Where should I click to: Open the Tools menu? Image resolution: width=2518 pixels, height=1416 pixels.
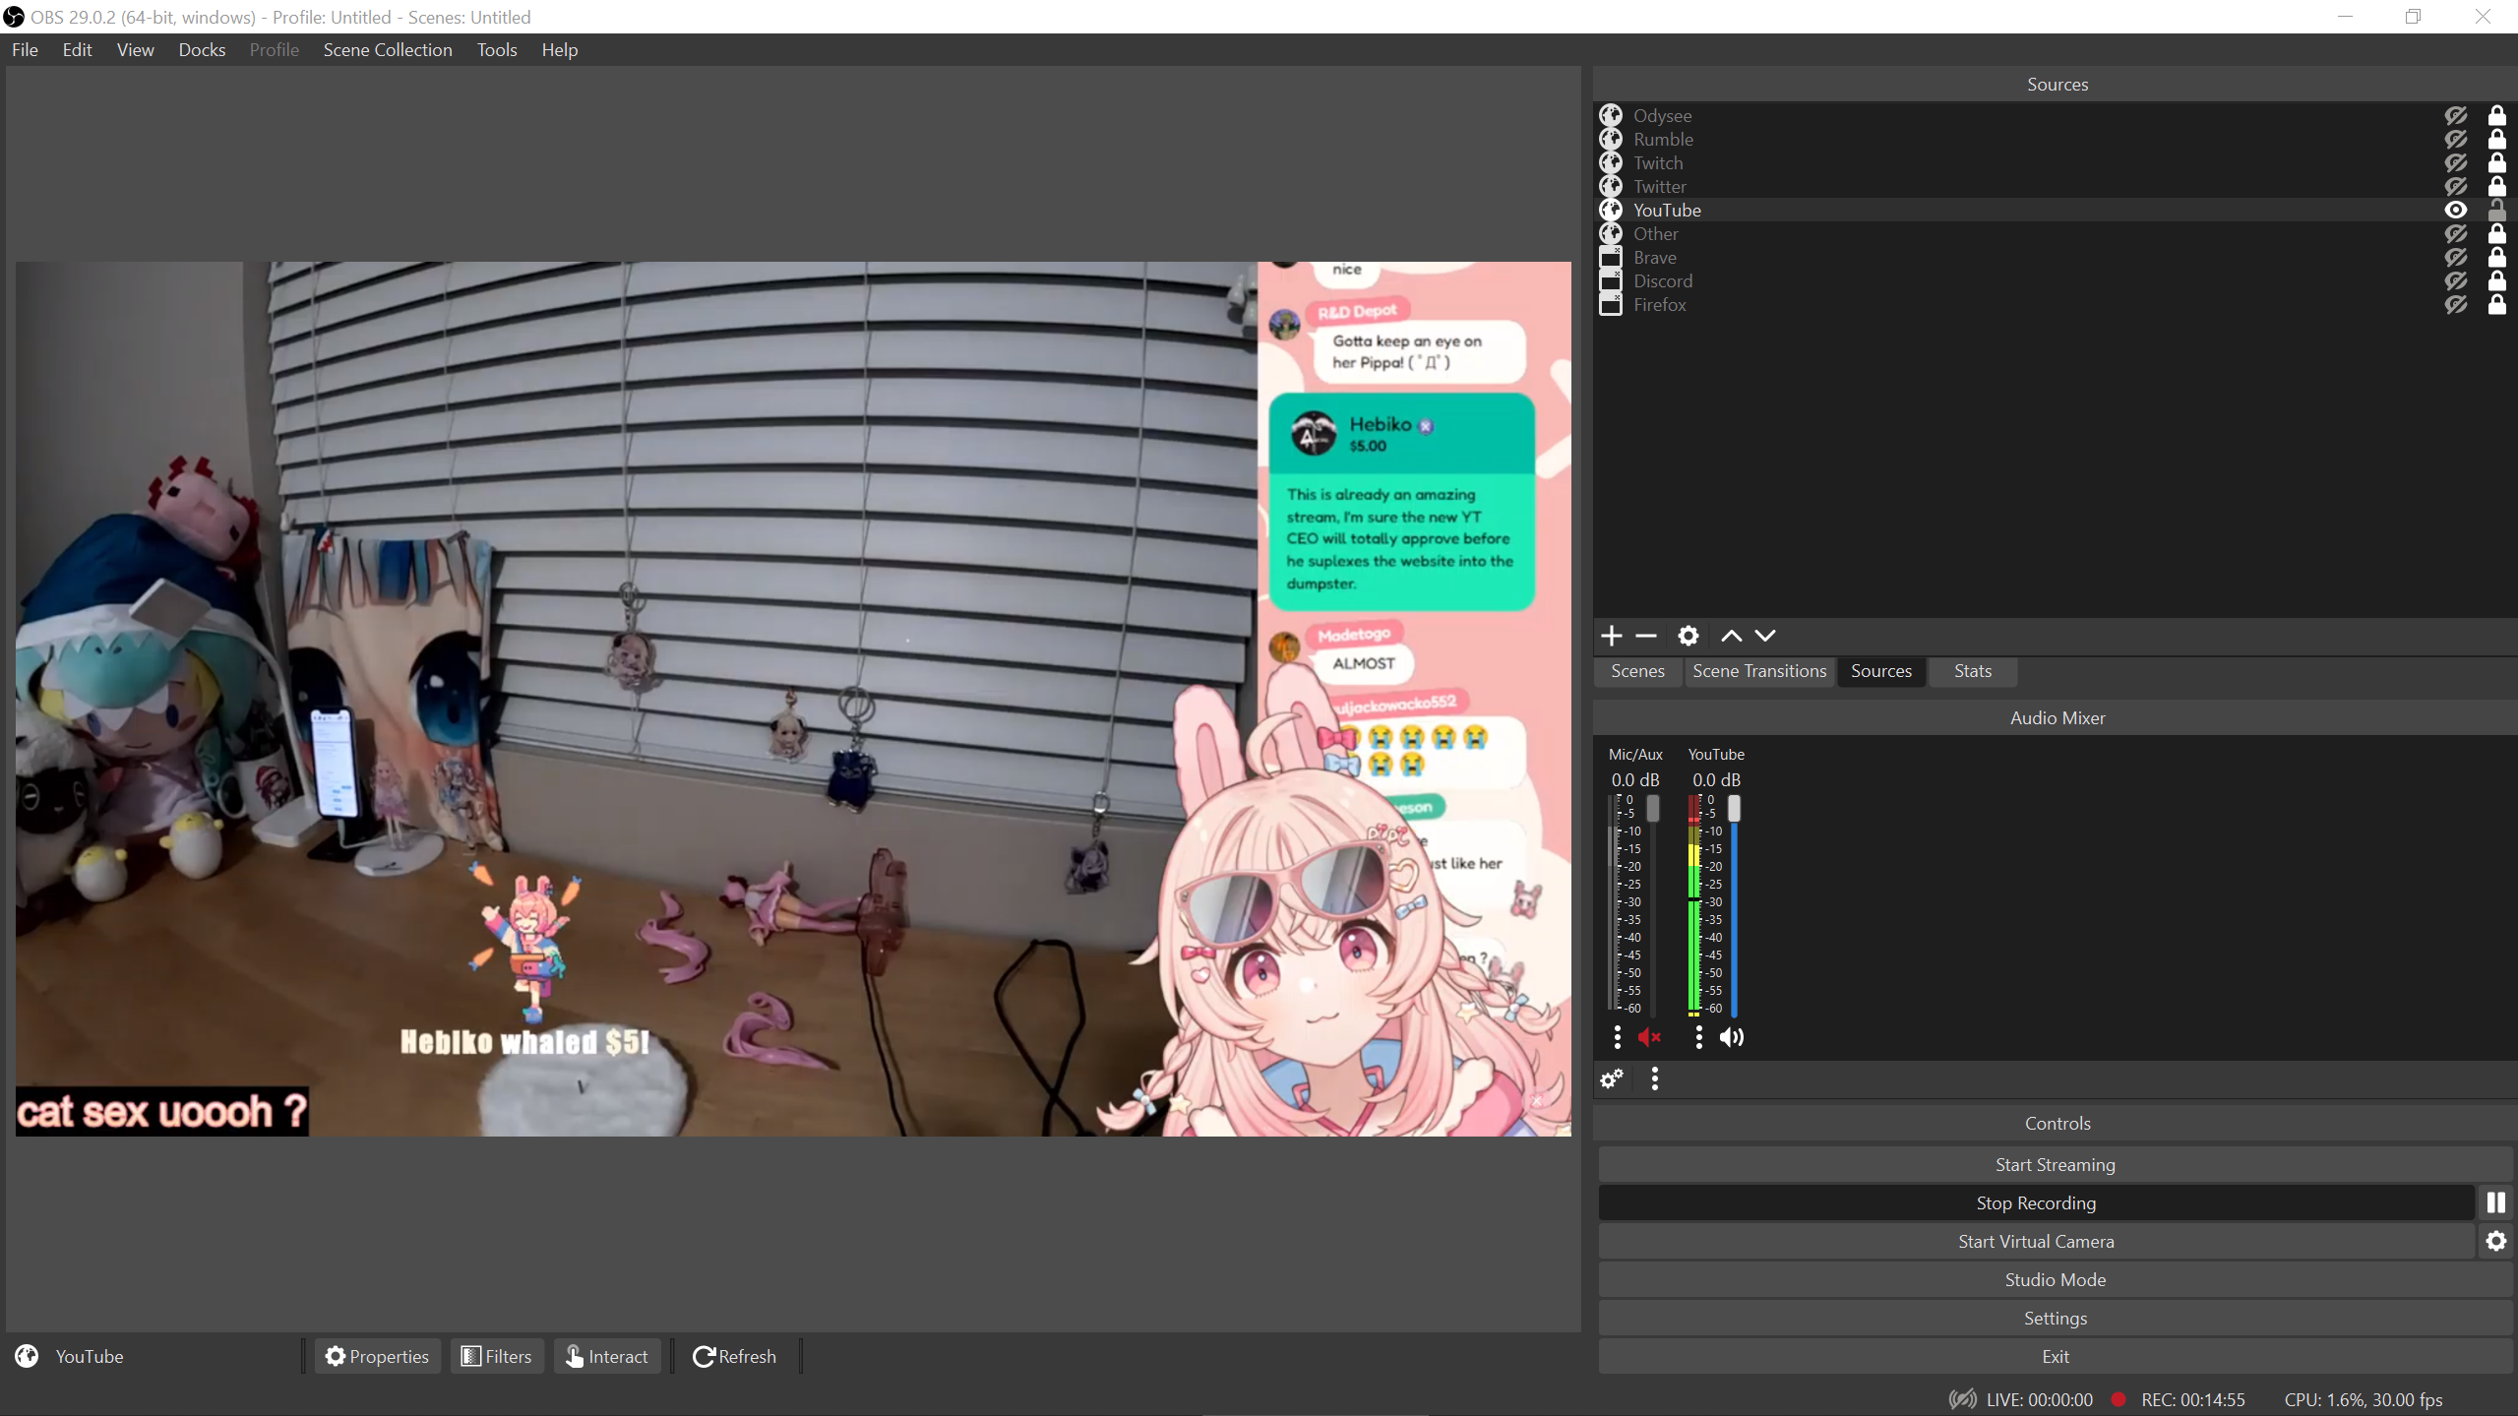[497, 49]
